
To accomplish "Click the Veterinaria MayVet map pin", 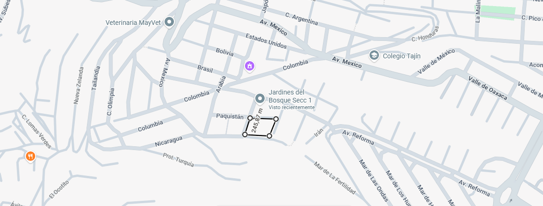I will (169, 22).
